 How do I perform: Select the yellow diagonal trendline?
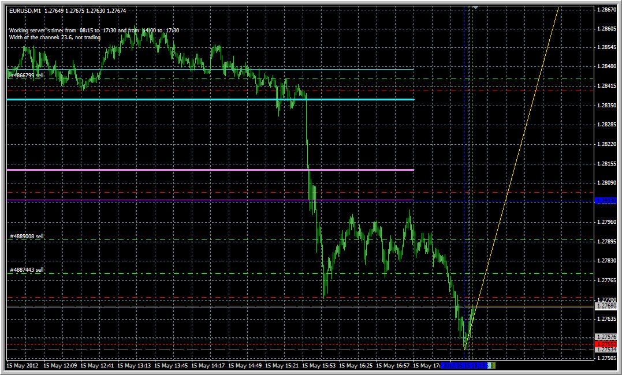tap(512, 178)
